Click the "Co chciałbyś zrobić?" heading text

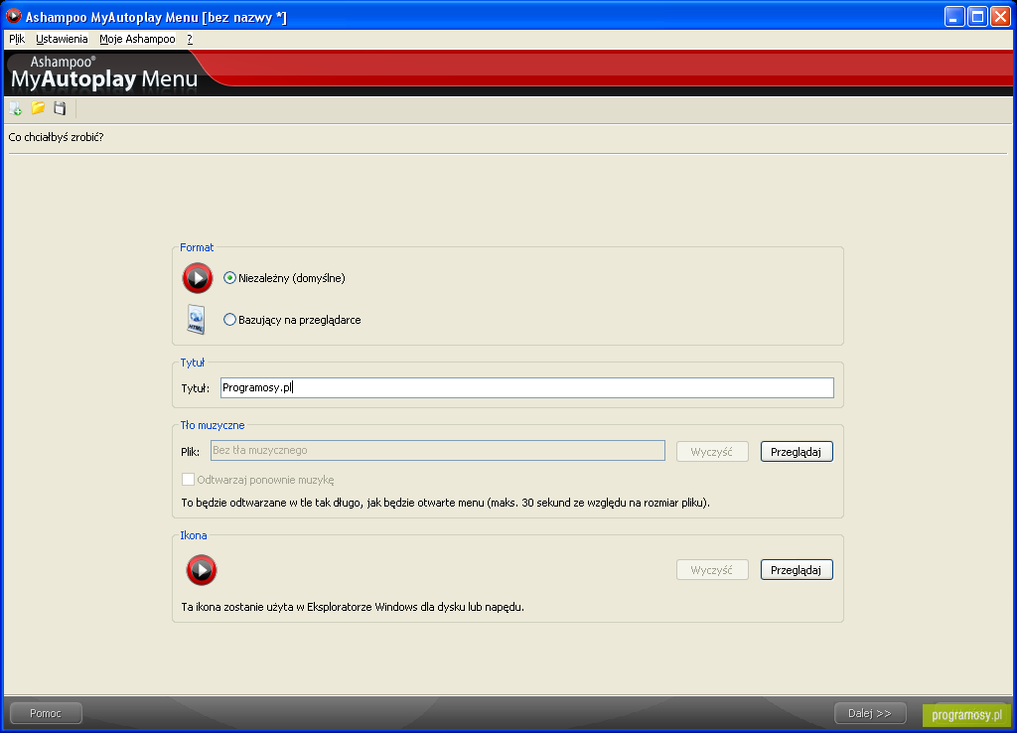tap(56, 137)
